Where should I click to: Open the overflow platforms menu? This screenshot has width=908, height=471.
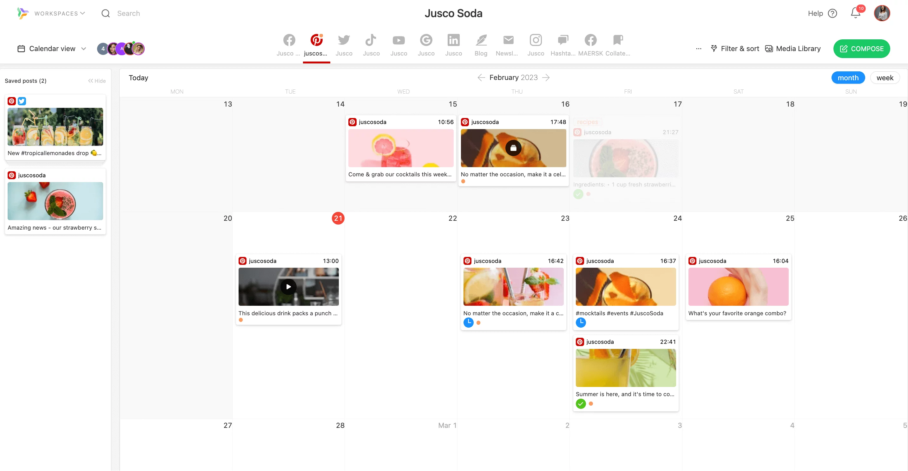698,49
